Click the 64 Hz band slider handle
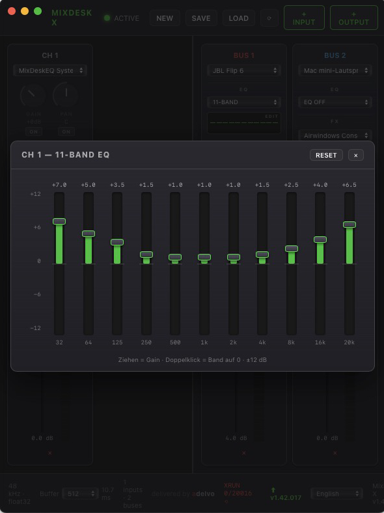The image size is (384, 513). point(89,234)
